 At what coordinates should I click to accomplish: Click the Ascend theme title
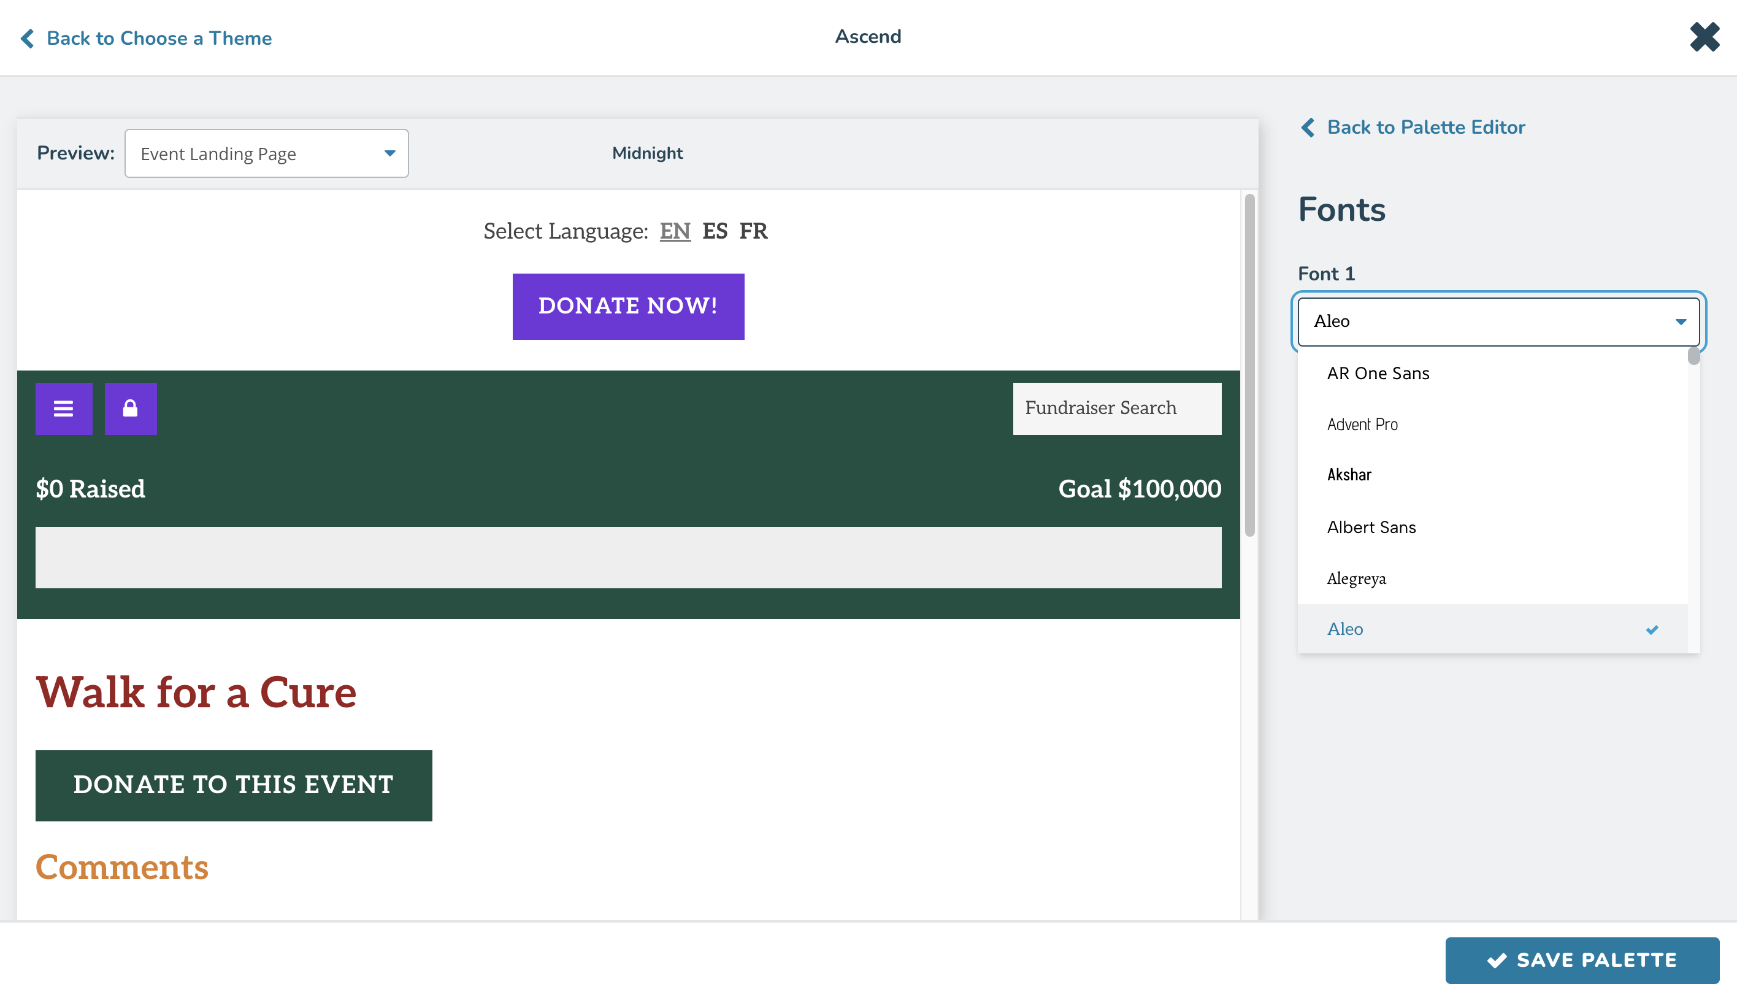[867, 37]
